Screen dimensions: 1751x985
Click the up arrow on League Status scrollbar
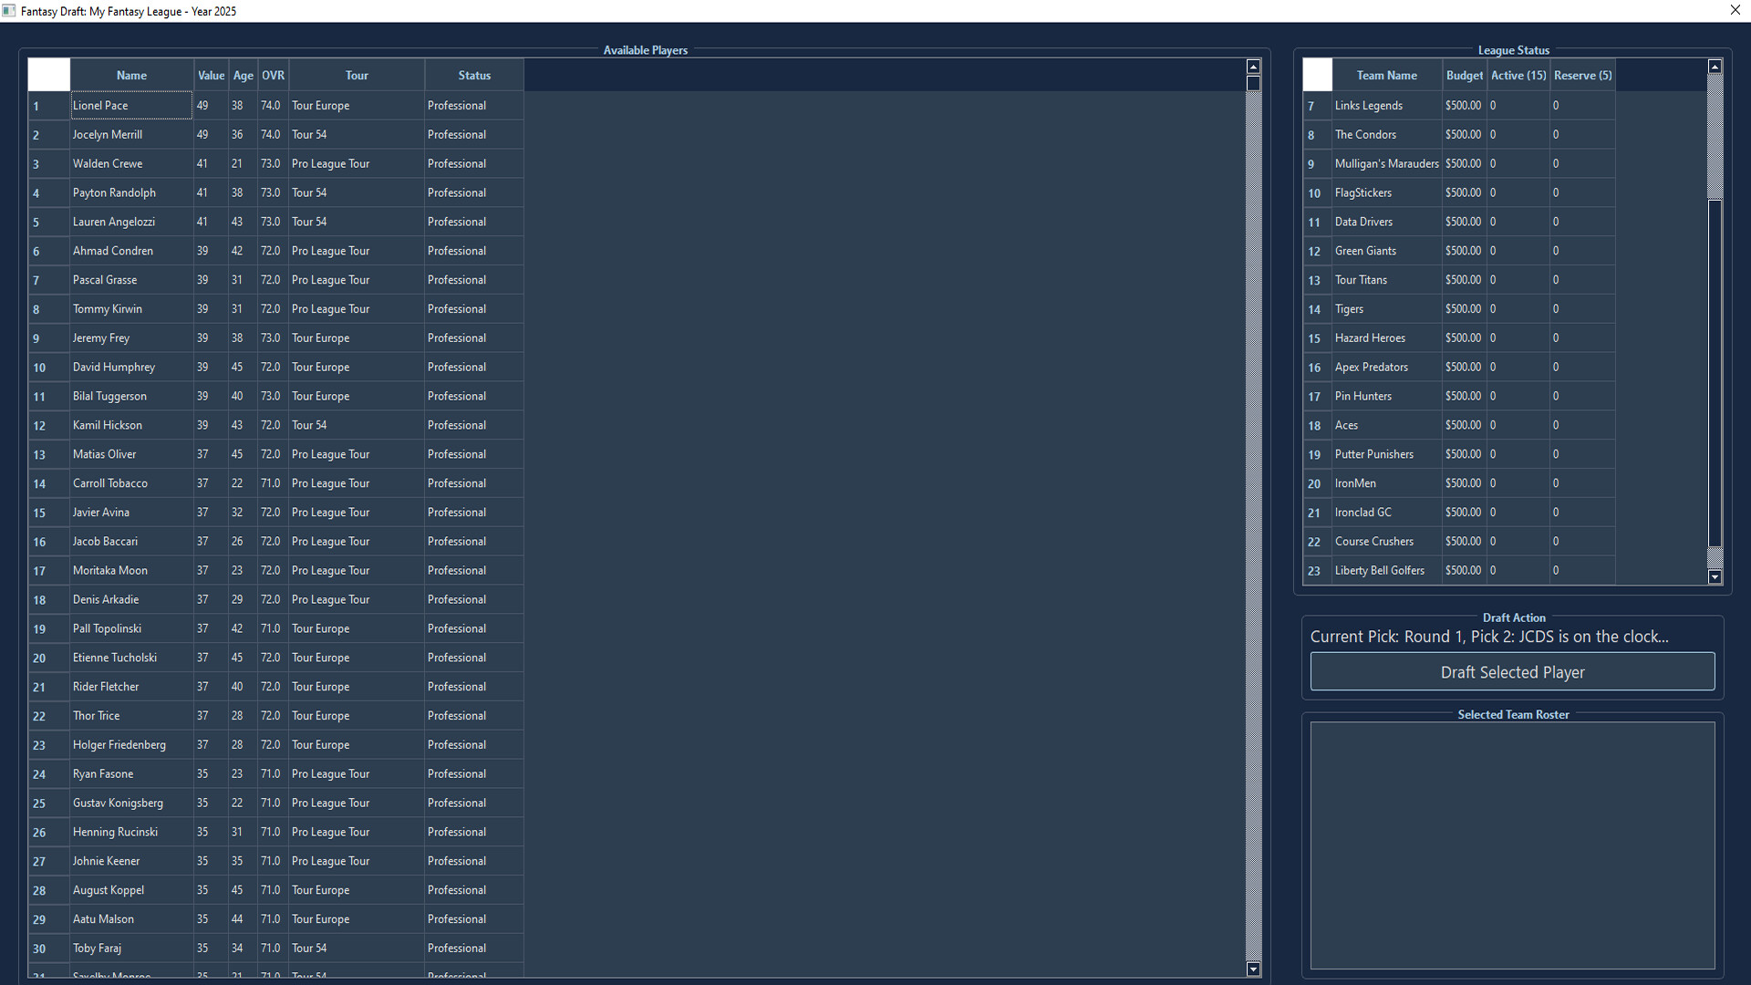[1715, 66]
